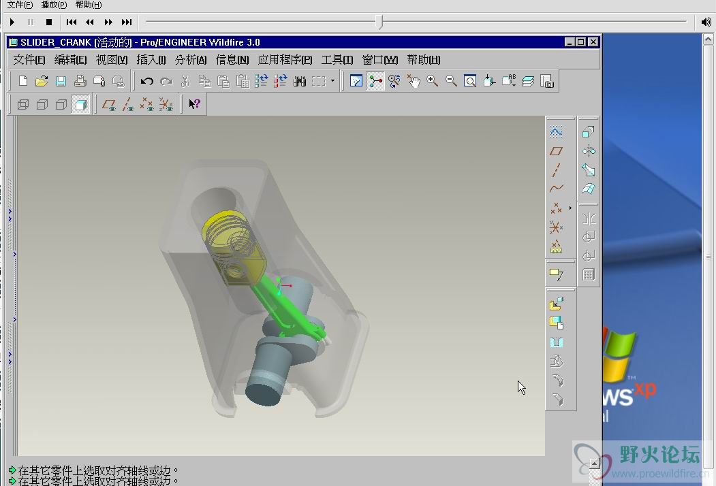Toggle the Spin Center display
The image size is (716, 486).
(375, 81)
